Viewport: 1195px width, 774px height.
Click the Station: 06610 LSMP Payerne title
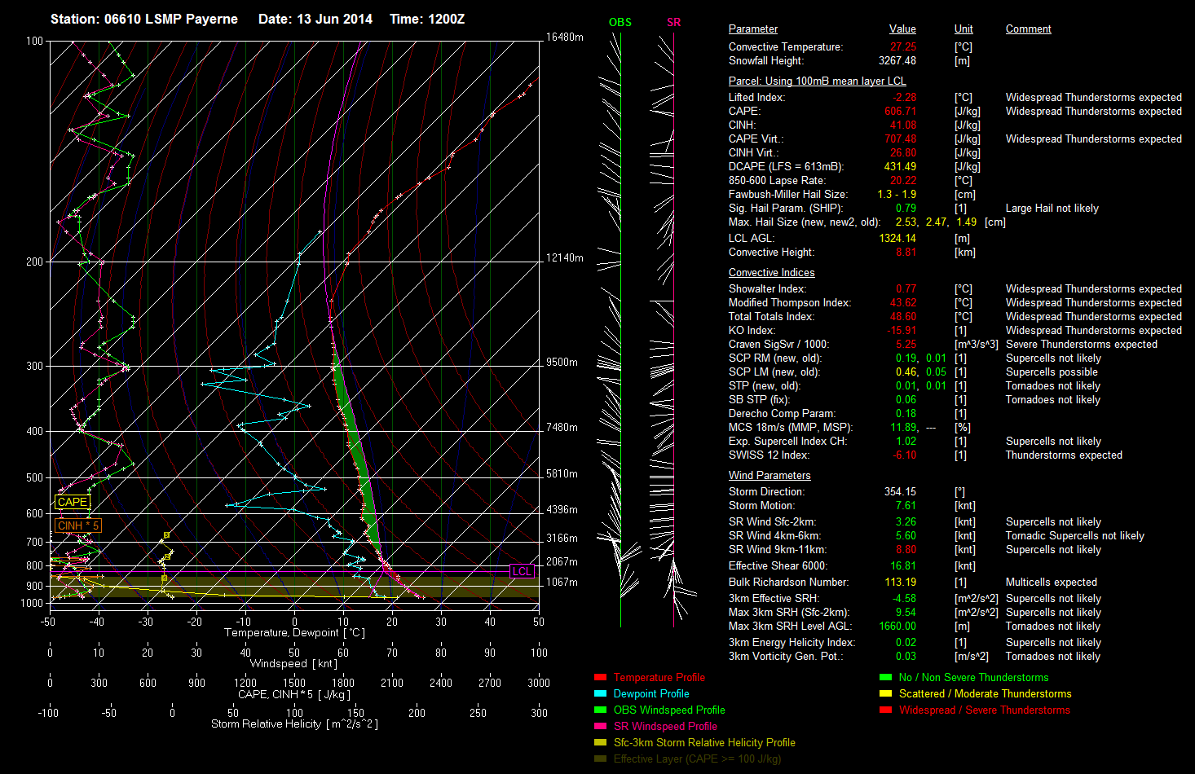(144, 19)
